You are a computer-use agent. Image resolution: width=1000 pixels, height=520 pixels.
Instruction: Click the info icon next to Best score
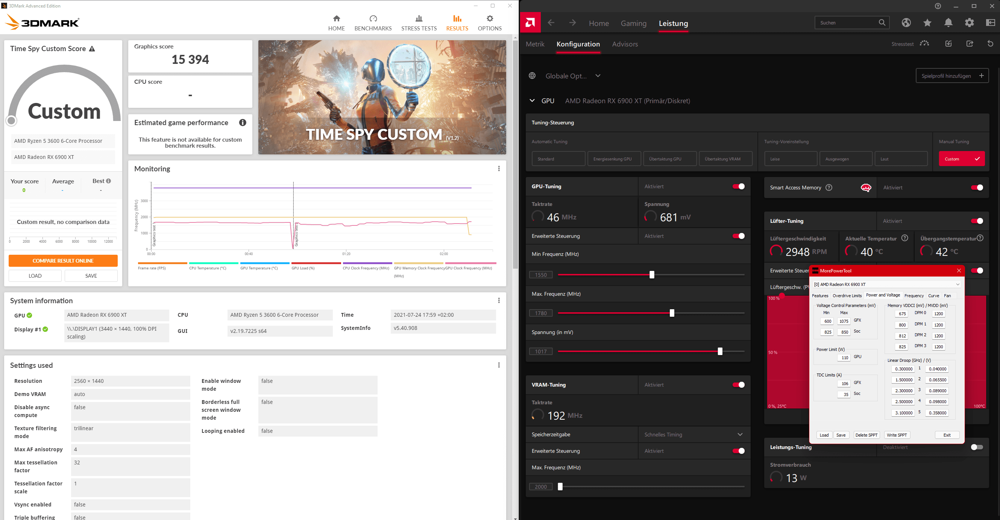tap(109, 181)
